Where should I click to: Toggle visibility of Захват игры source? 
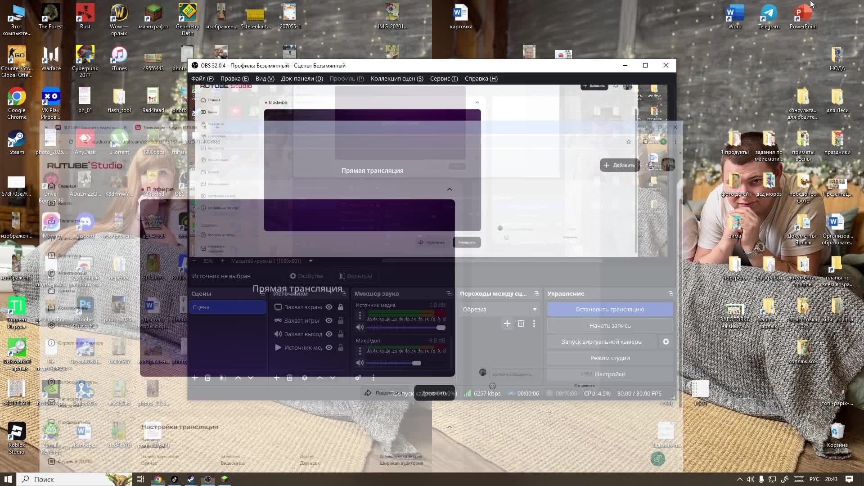point(329,320)
